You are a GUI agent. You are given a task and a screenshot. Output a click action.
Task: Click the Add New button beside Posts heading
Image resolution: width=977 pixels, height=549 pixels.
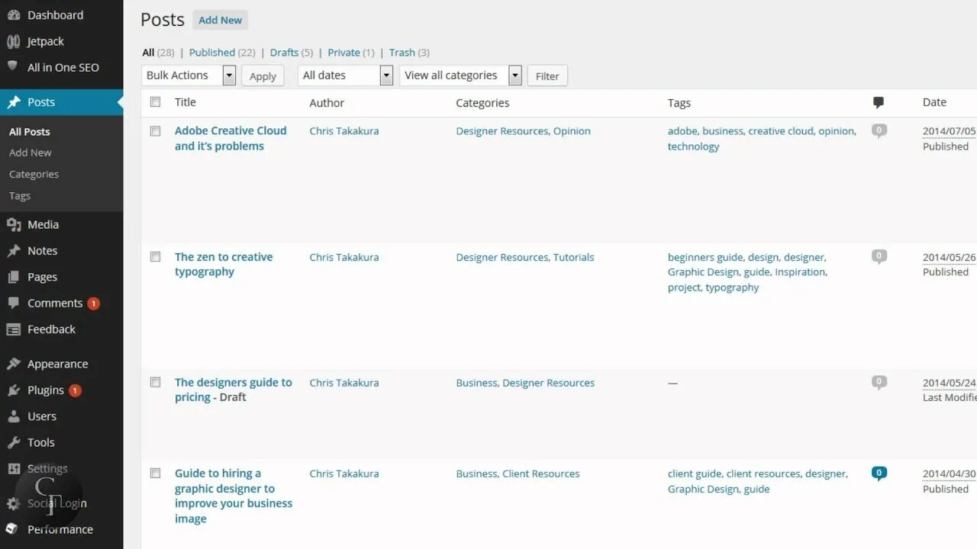[220, 21]
